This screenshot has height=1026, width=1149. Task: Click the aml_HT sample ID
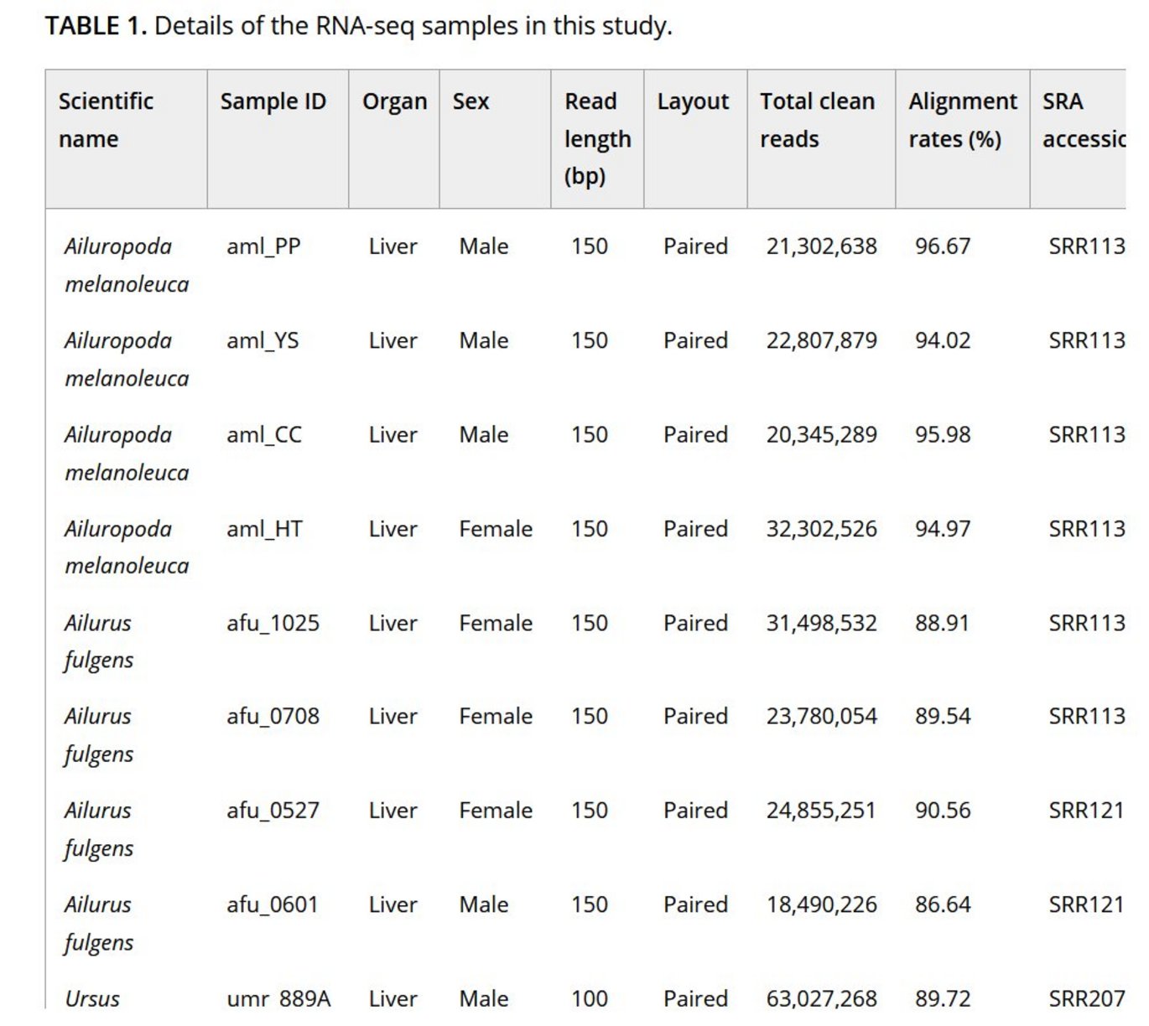[x=264, y=529]
